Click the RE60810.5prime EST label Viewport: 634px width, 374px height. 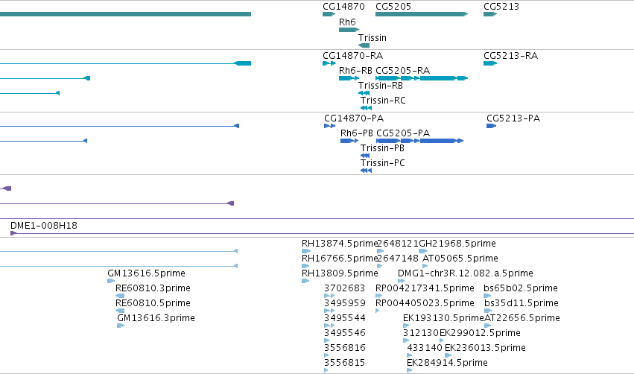pyautogui.click(x=153, y=303)
